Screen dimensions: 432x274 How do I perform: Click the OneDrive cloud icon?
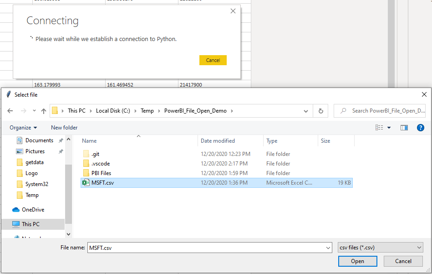pos(16,210)
